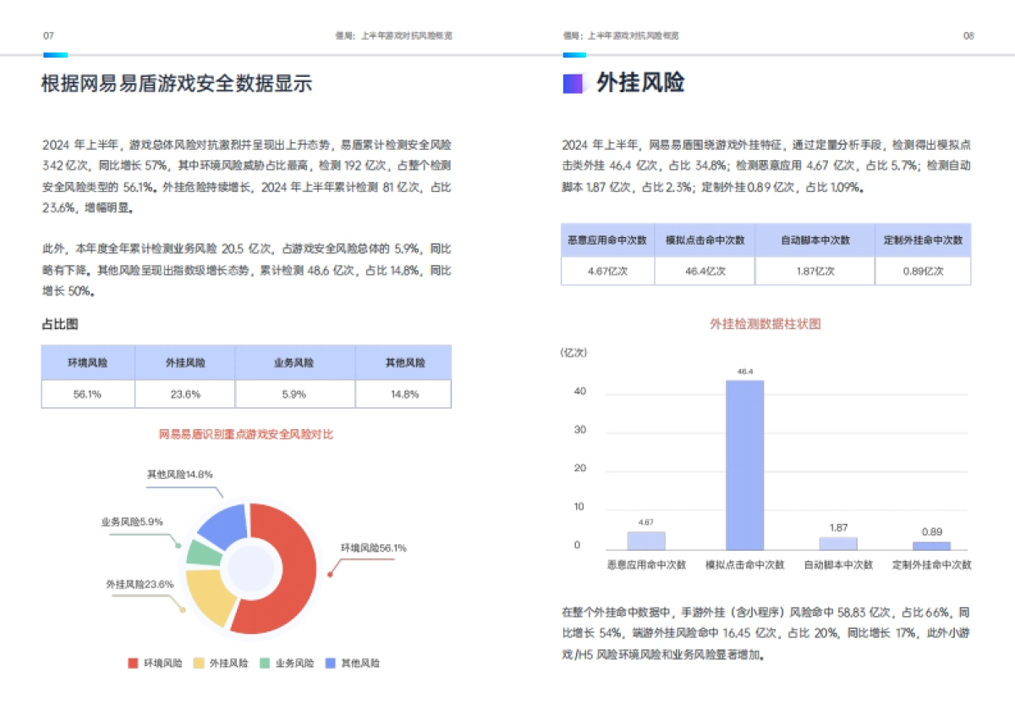1015x716 pixels.
Task: Click the purple square icon beside 外挂风险 heading
Action: pos(573,84)
